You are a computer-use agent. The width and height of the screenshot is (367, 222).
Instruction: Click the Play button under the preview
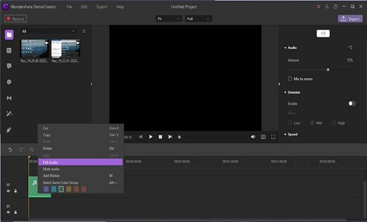tap(150, 137)
